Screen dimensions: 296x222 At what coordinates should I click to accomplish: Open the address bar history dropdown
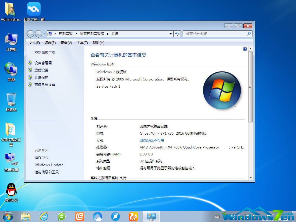(x=171, y=34)
